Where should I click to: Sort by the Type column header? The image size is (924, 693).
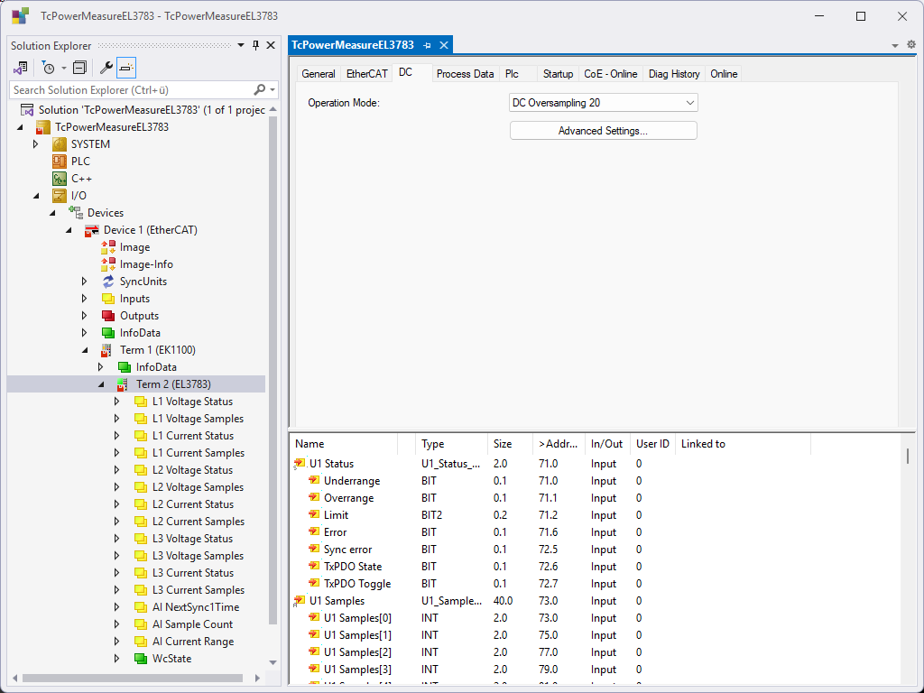click(451, 444)
